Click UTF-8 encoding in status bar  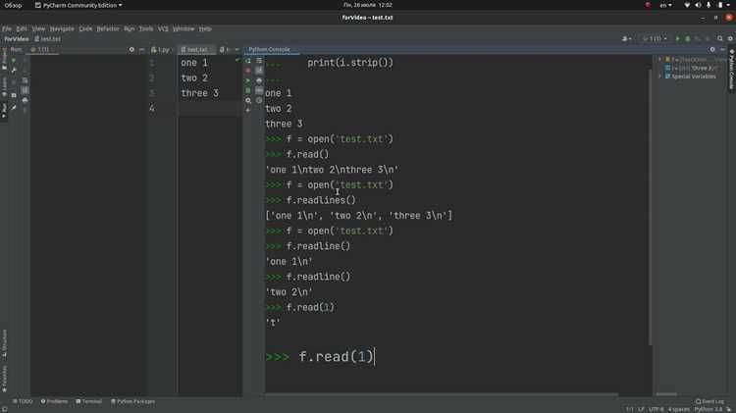(657, 409)
